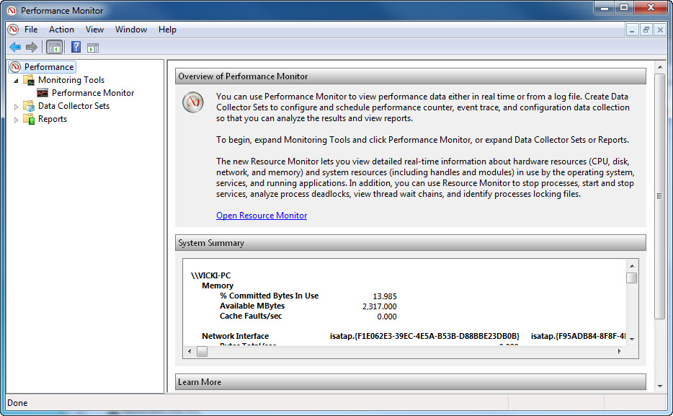Image resolution: width=673 pixels, height=416 pixels.
Task: Minimize the Performance Monitor window
Action: [605, 8]
